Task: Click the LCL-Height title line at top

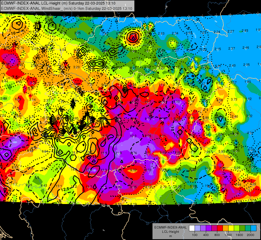Action: tap(58, 3)
